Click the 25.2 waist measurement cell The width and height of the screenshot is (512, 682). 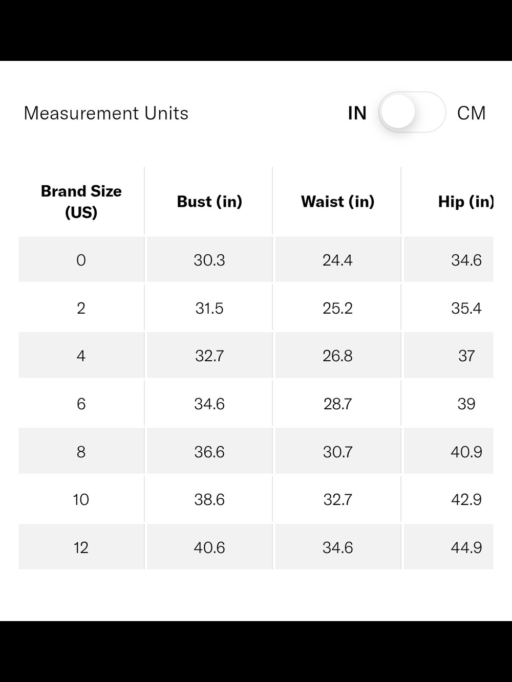pyautogui.click(x=338, y=308)
